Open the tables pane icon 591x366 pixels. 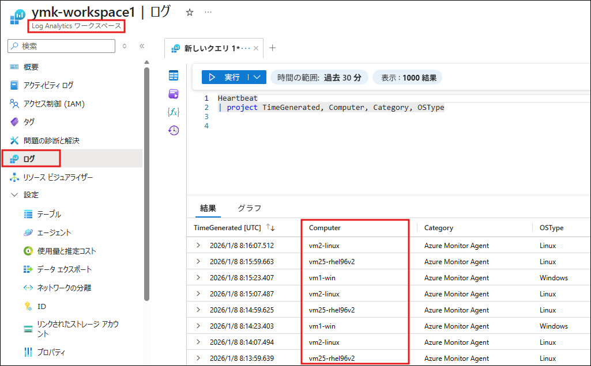click(174, 75)
